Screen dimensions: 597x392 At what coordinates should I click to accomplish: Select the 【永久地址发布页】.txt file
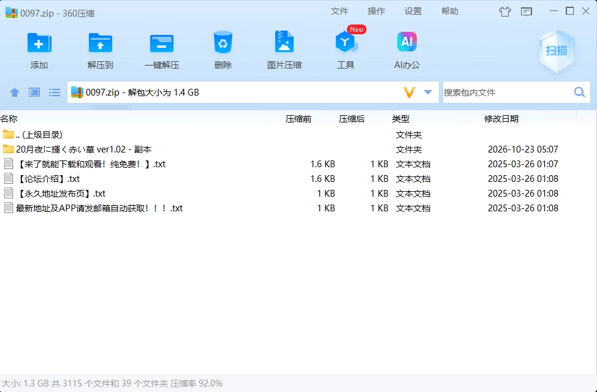click(298, 194)
